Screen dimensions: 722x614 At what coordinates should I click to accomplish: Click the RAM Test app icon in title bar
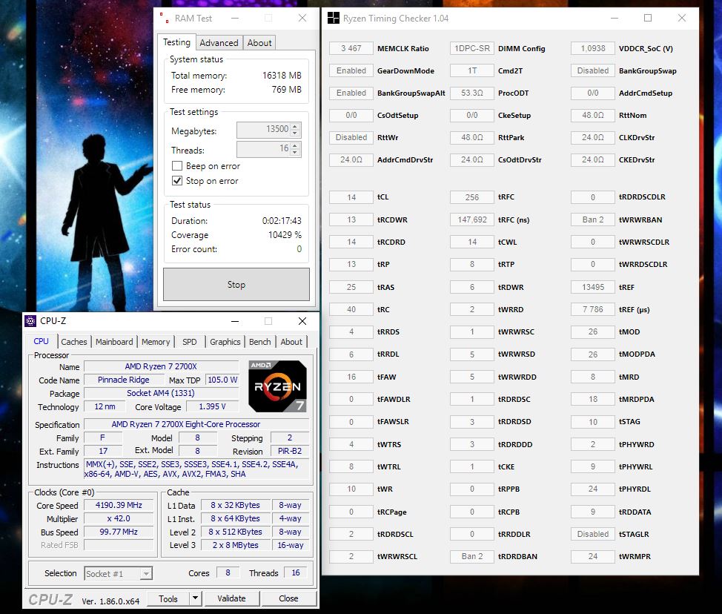coord(164,19)
